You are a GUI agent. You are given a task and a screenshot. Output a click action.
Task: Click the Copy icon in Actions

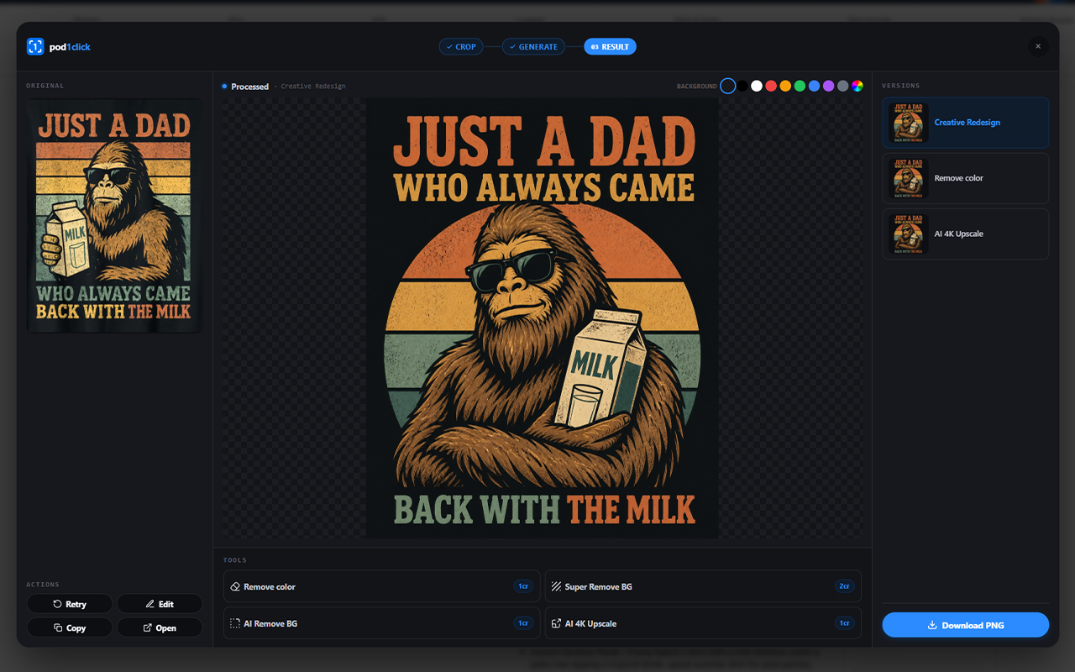click(x=58, y=627)
